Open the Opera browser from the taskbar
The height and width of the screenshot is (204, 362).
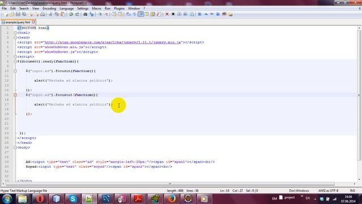point(40,199)
